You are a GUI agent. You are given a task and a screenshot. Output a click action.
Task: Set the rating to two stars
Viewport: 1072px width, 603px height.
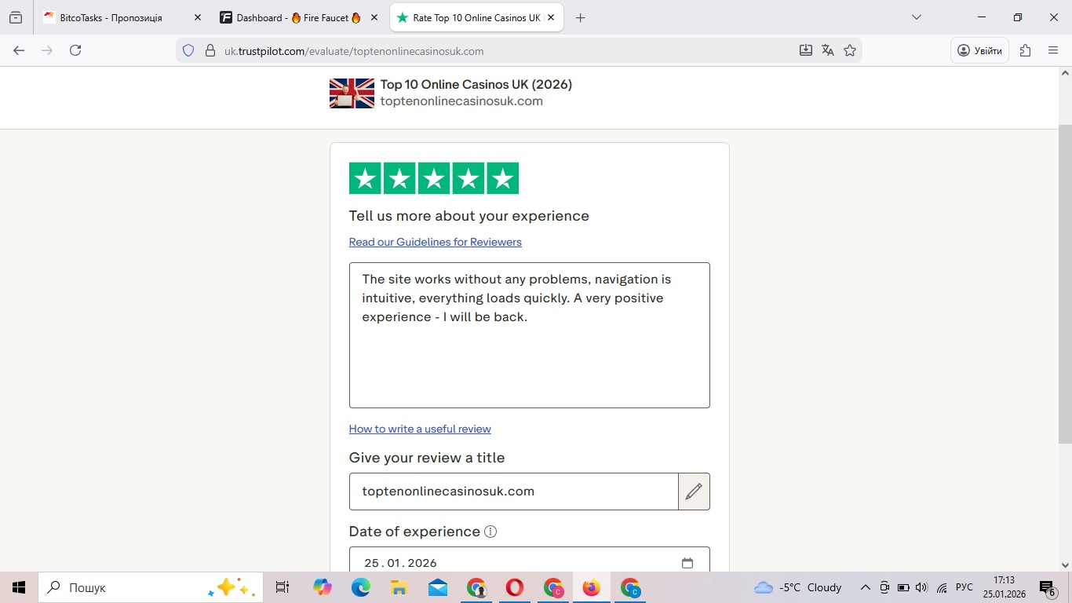tap(399, 178)
